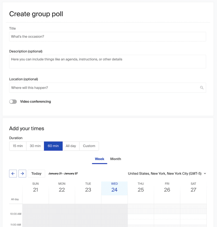217x227 pixels.
Task: Select the All day duration option
Action: pyautogui.click(x=71, y=146)
